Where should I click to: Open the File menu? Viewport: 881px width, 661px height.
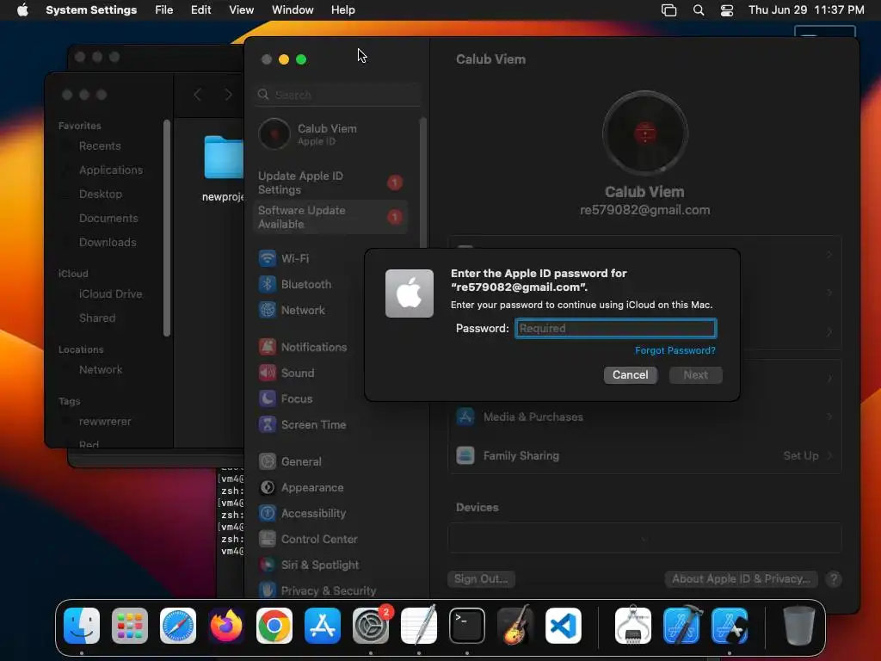tap(164, 10)
